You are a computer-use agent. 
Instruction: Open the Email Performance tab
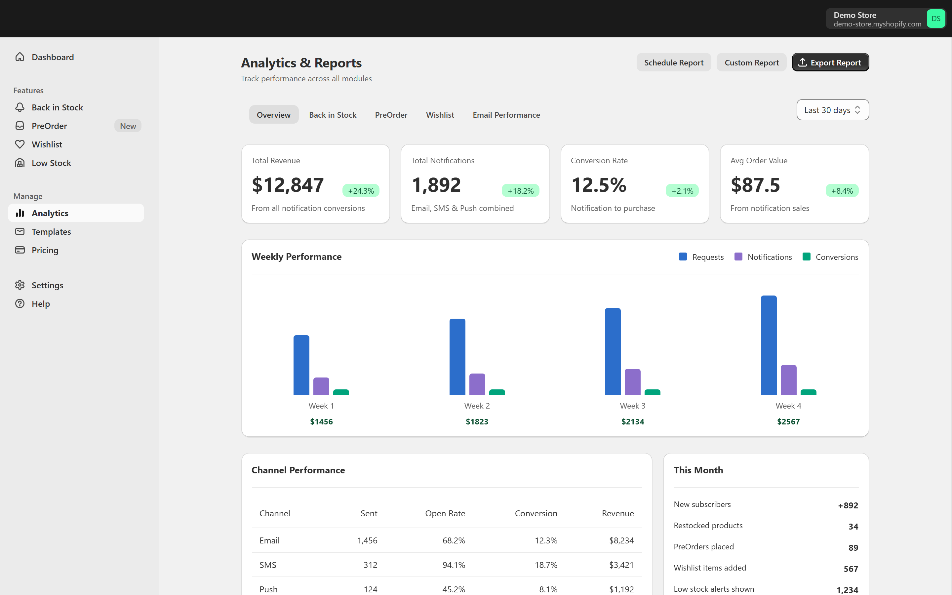pyautogui.click(x=506, y=114)
